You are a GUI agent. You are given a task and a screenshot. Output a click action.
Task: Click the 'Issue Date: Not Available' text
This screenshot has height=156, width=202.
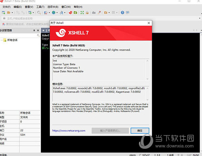coord(68,71)
